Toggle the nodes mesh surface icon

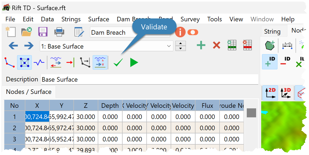(24, 63)
